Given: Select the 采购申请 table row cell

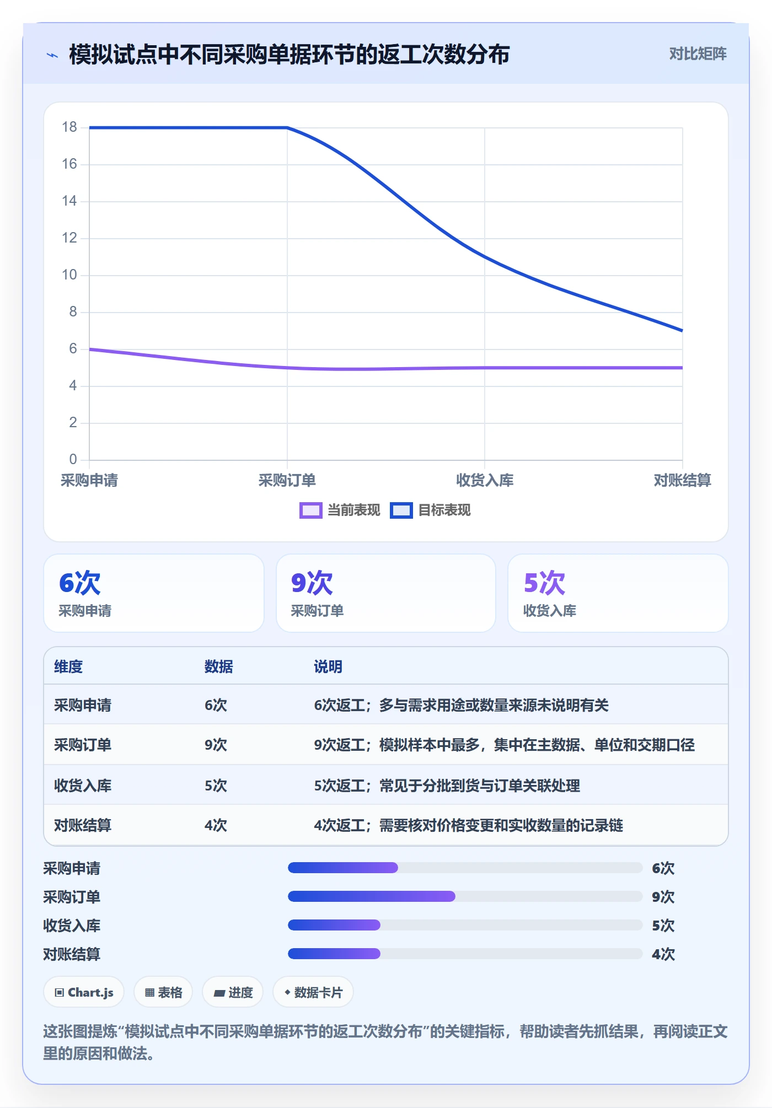Looking at the screenshot, I should pos(83,705).
